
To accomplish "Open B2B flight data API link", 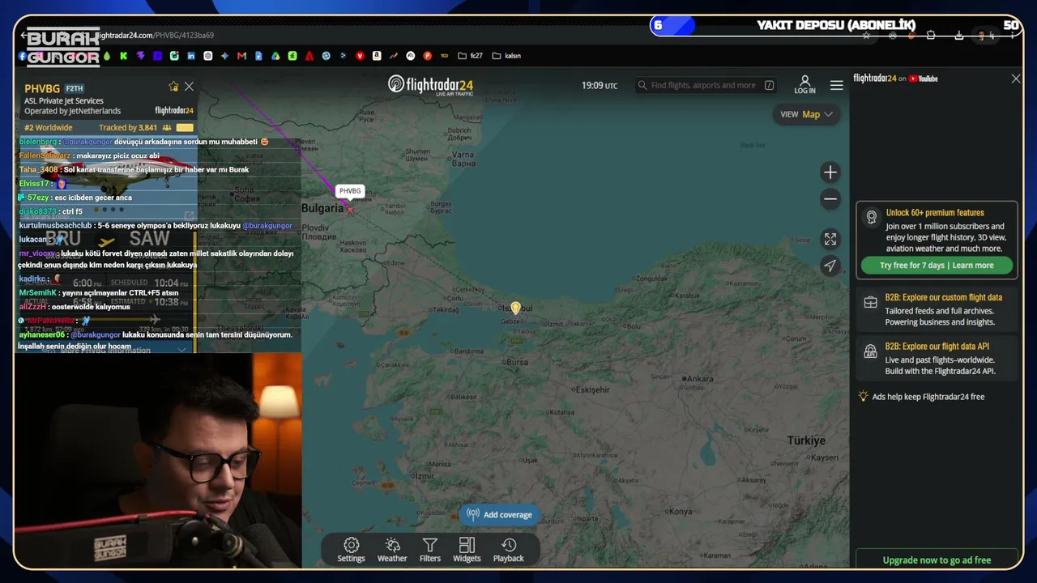I will point(937,359).
